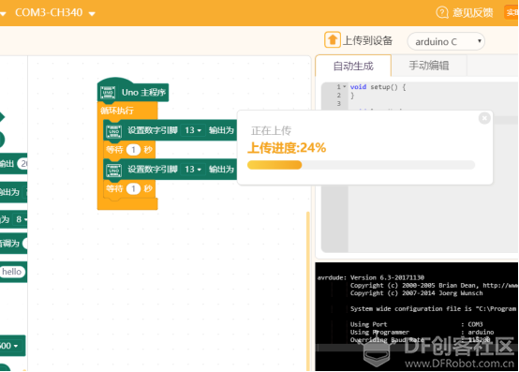Open the 意见反馈 feedback link
Image resolution: width=519 pixels, height=372 pixels.
pos(472,13)
